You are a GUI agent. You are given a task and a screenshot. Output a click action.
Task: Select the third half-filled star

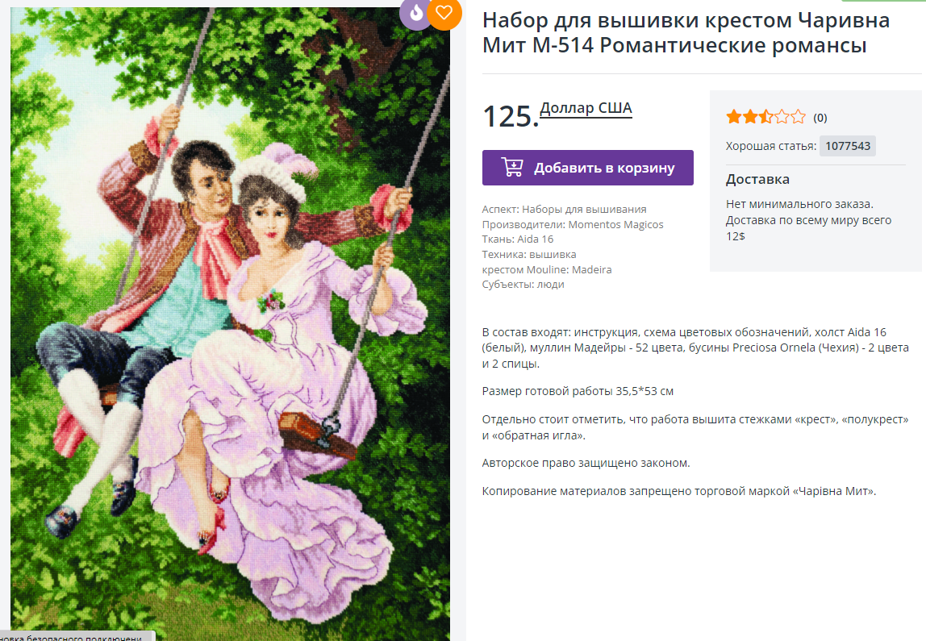[x=766, y=116]
